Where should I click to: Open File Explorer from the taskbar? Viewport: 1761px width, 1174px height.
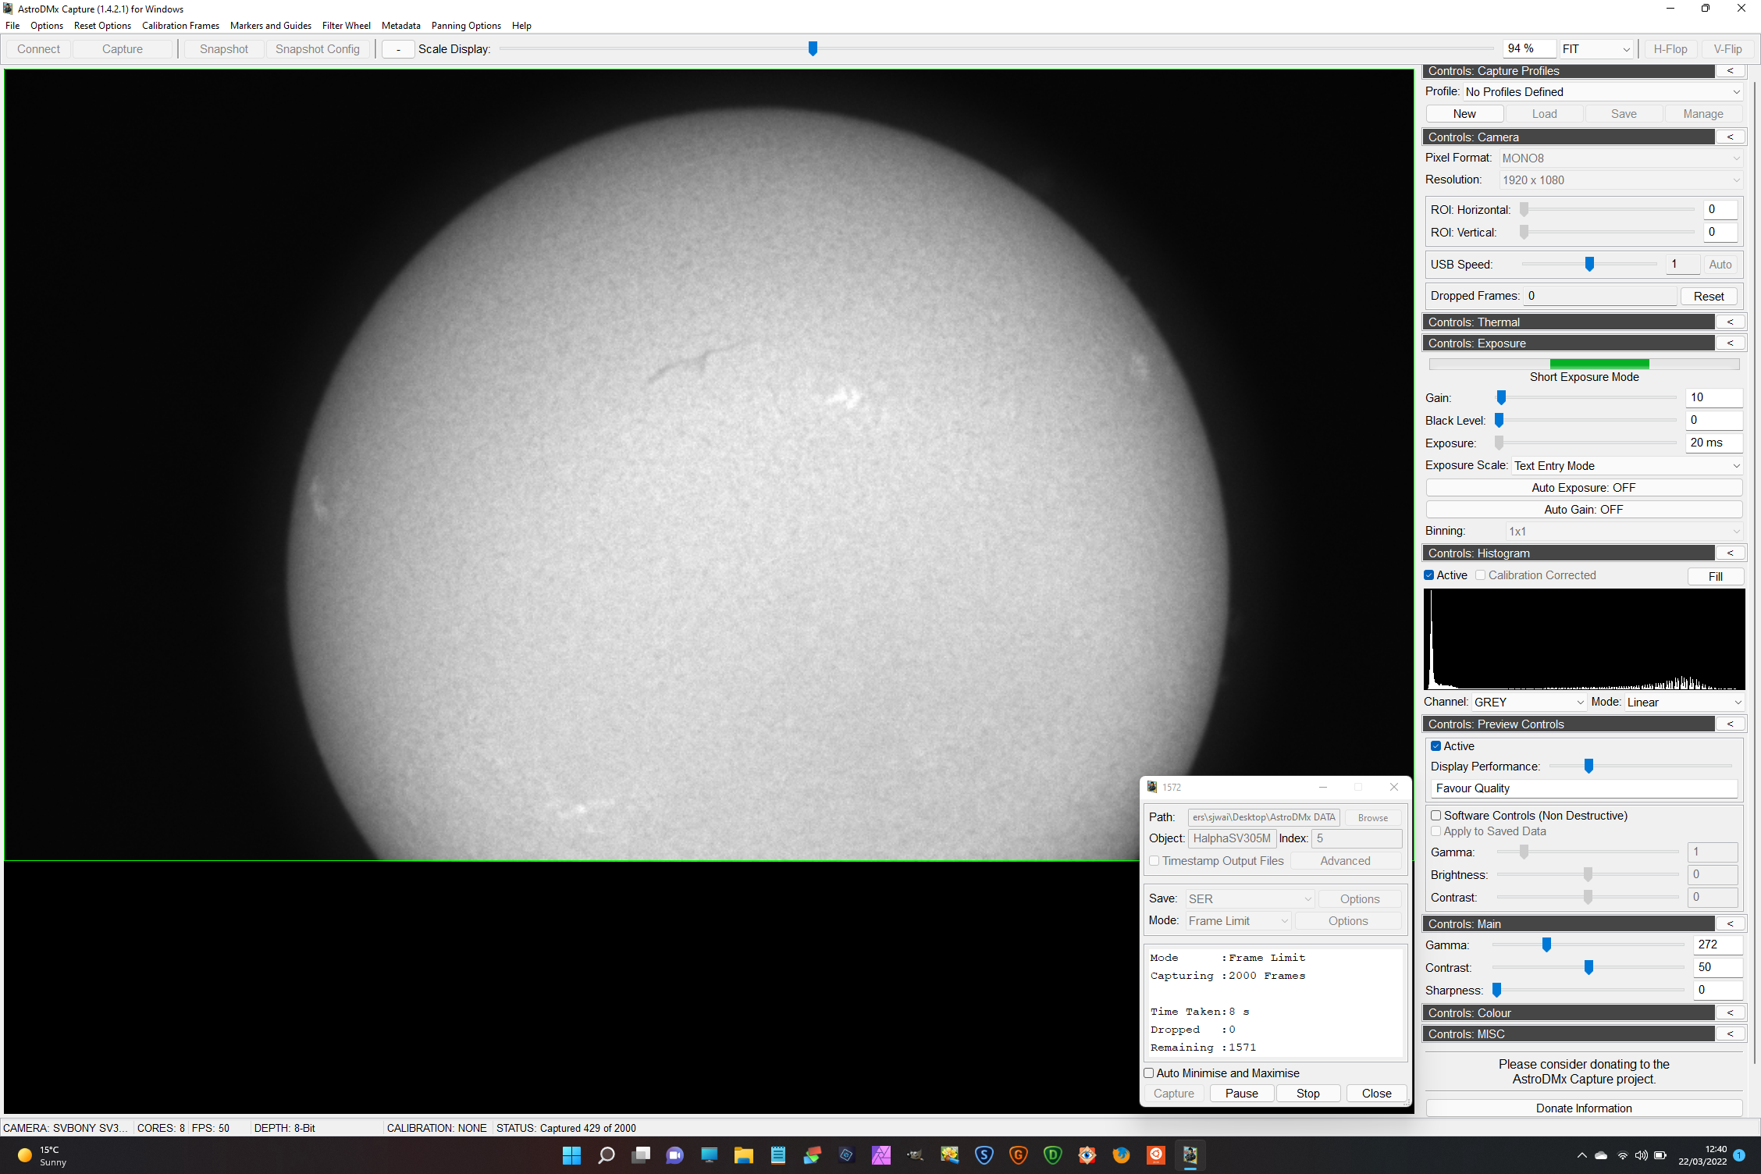pyautogui.click(x=743, y=1155)
